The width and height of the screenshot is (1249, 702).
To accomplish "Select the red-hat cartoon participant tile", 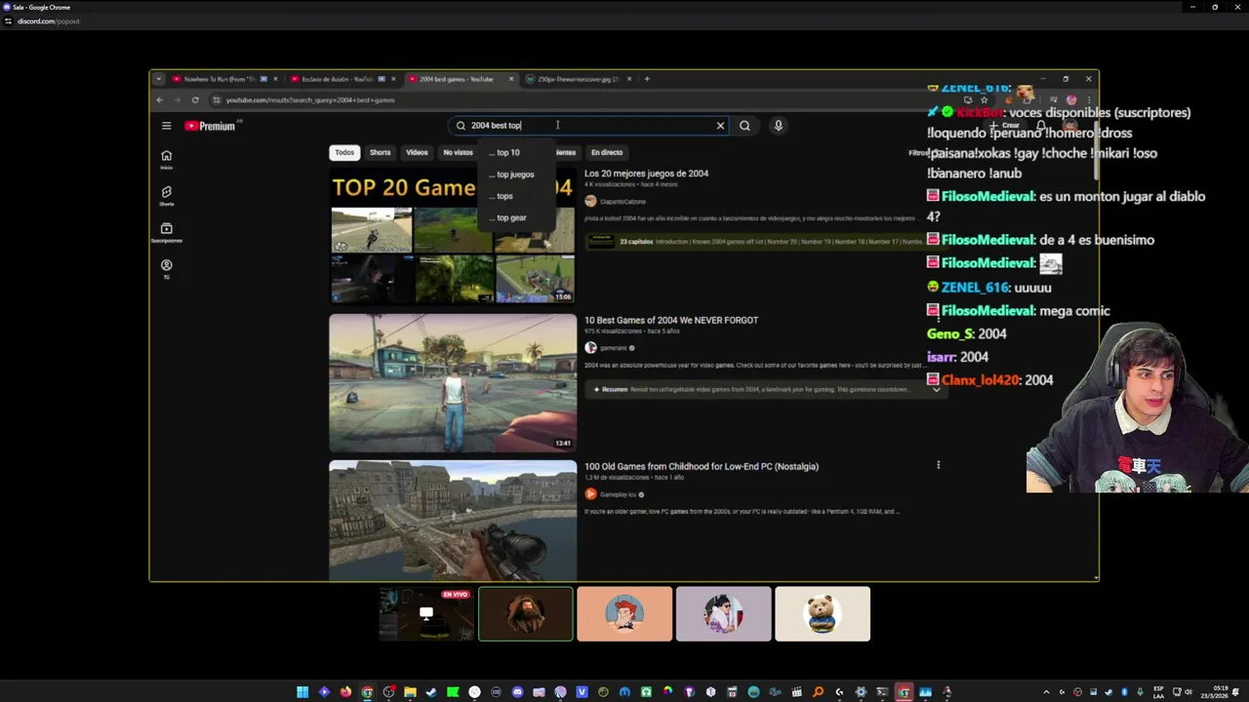I will tap(624, 613).
